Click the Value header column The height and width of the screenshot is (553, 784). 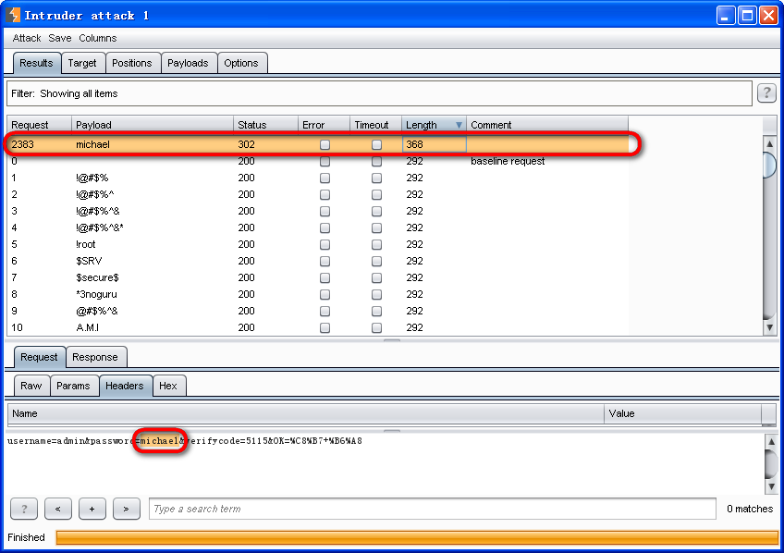[x=682, y=413]
